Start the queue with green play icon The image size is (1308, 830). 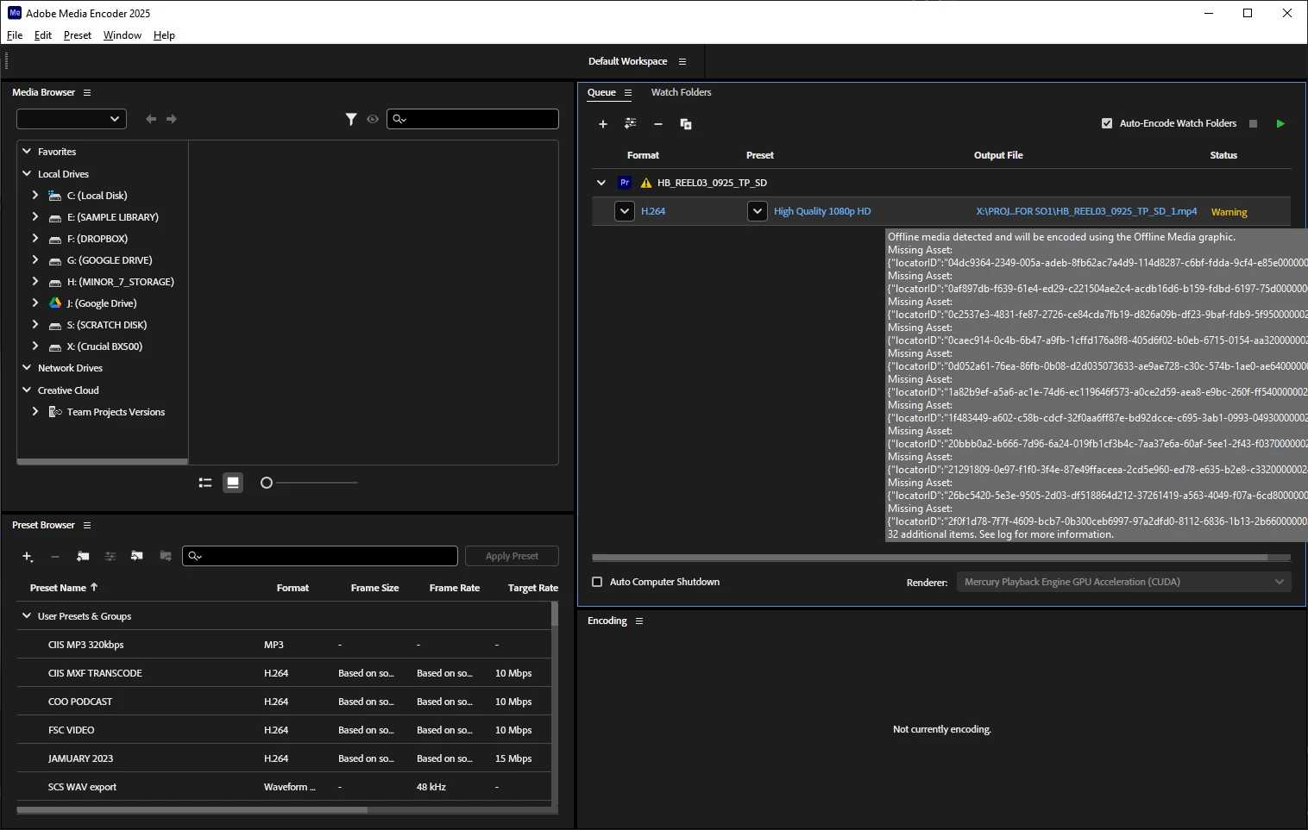pyautogui.click(x=1280, y=124)
